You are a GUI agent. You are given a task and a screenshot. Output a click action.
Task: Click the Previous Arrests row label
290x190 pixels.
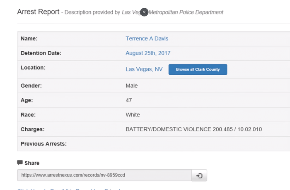tap(43, 144)
